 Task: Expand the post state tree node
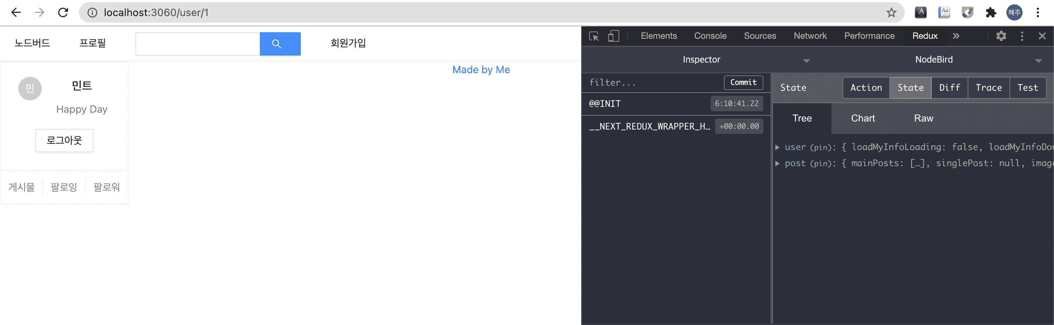(x=777, y=164)
